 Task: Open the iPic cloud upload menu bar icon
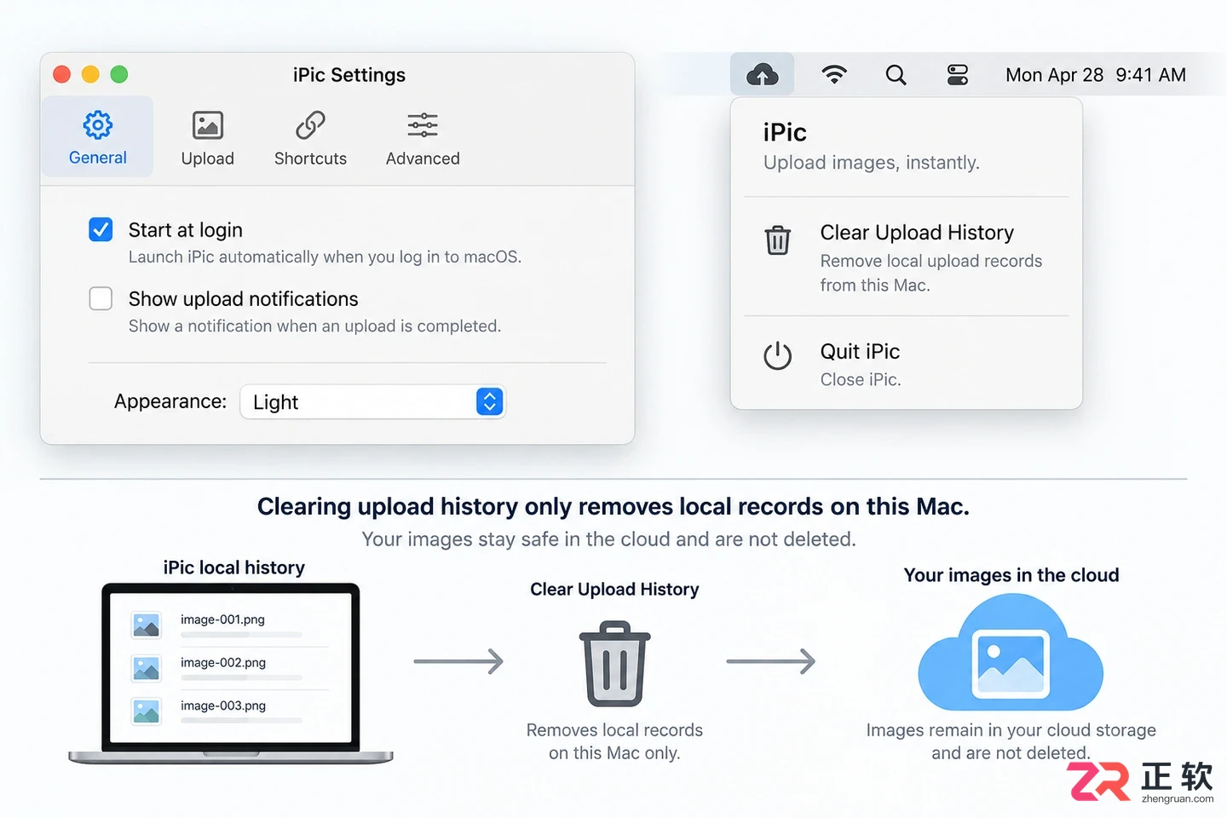[762, 75]
